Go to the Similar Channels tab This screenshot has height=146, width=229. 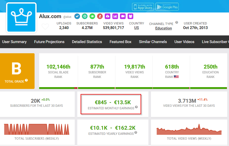(153, 42)
